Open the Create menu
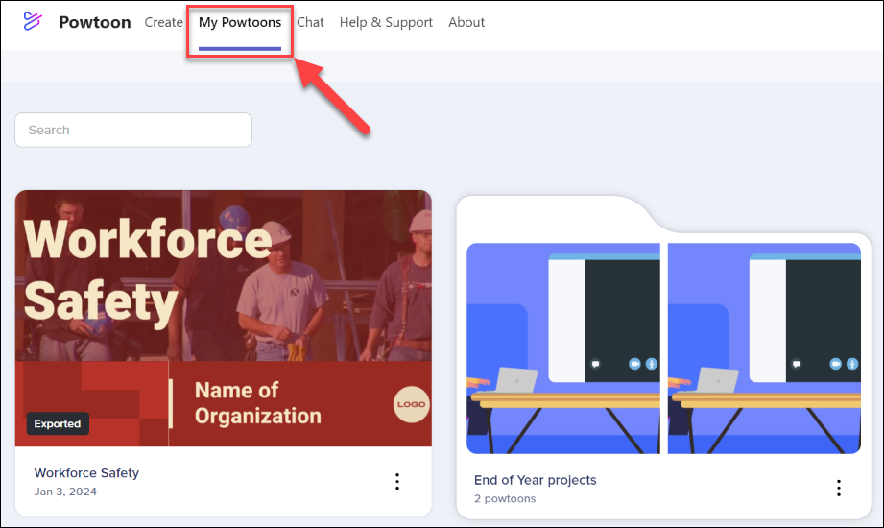This screenshot has width=884, height=528. [x=163, y=22]
